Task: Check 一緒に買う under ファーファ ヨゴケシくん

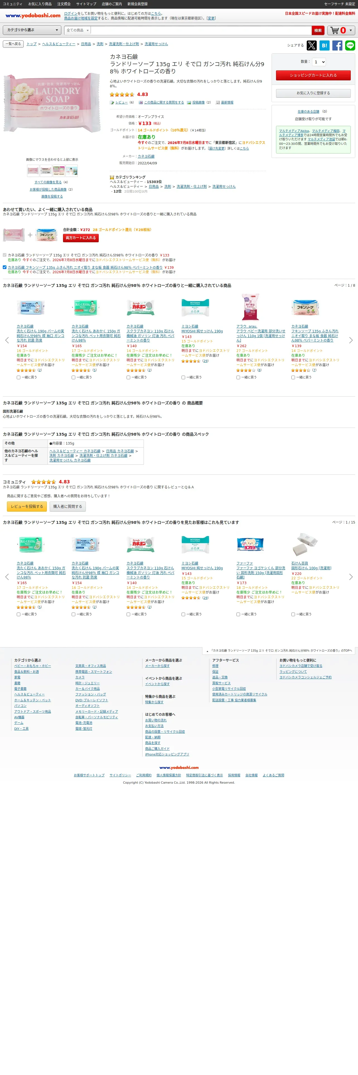Action: pyautogui.click(x=238, y=614)
